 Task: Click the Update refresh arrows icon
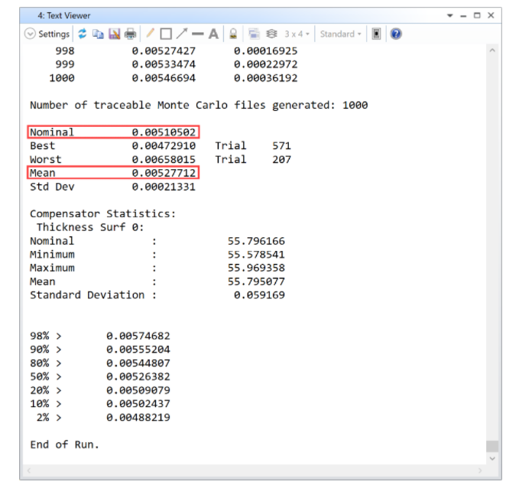click(82, 34)
